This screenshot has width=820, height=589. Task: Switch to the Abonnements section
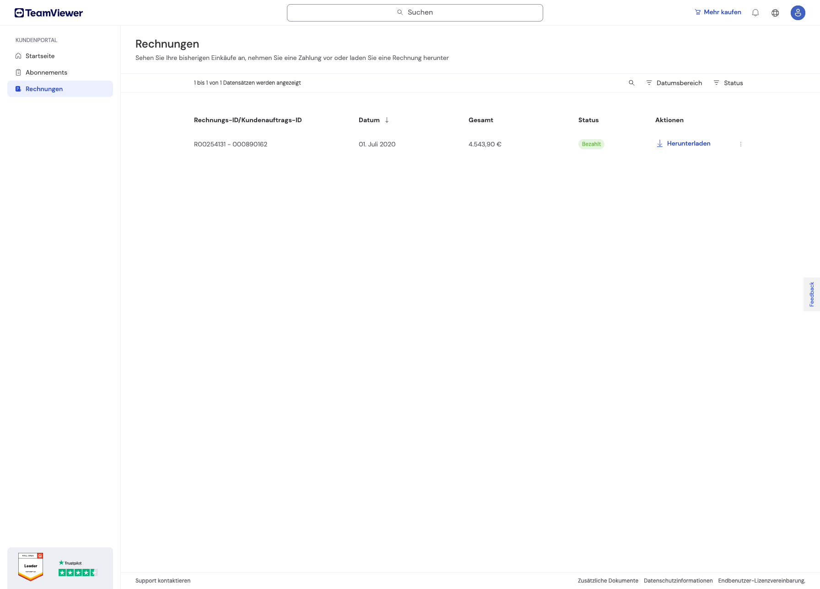(46, 72)
